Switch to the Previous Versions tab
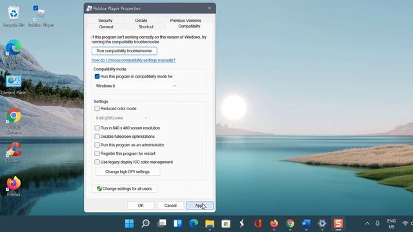The image size is (413, 232). [x=185, y=21]
